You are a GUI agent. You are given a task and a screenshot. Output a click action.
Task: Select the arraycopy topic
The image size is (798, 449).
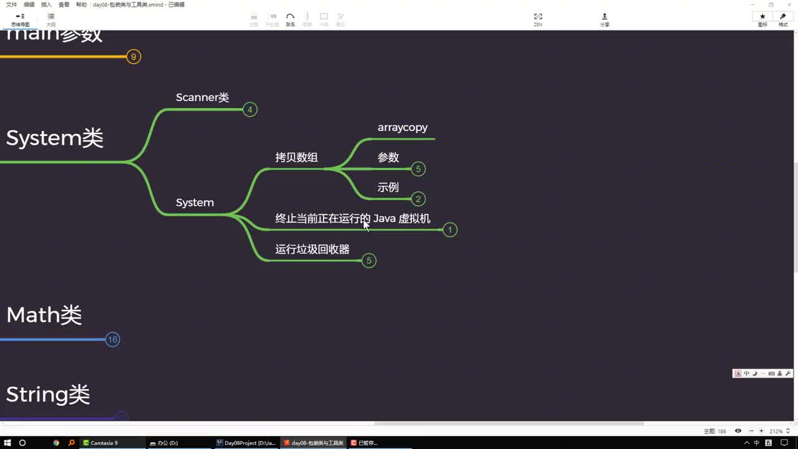point(403,127)
